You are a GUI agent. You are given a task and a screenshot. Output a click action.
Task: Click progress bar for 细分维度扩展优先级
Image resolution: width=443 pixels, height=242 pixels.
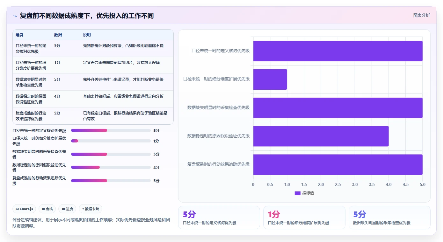111,141
